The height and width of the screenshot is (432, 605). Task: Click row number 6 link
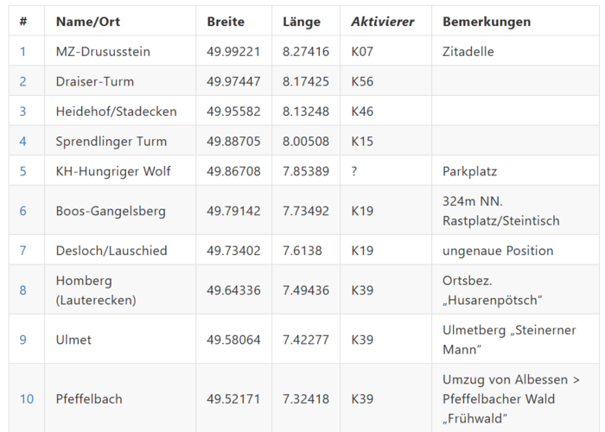(x=23, y=211)
